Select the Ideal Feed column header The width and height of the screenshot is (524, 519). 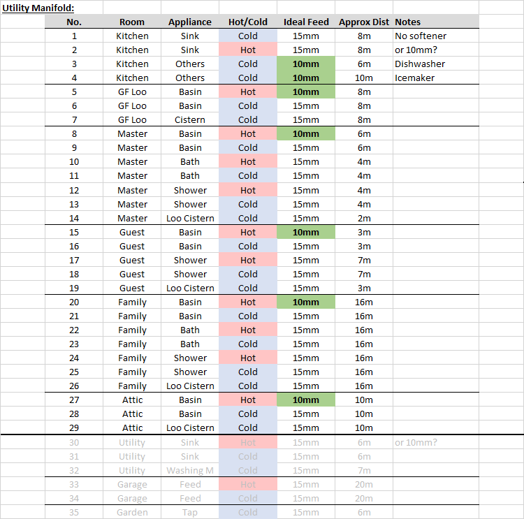[x=306, y=22]
